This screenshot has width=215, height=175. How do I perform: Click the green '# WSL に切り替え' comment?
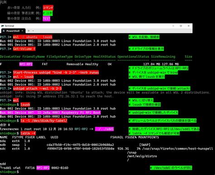coord(141,100)
